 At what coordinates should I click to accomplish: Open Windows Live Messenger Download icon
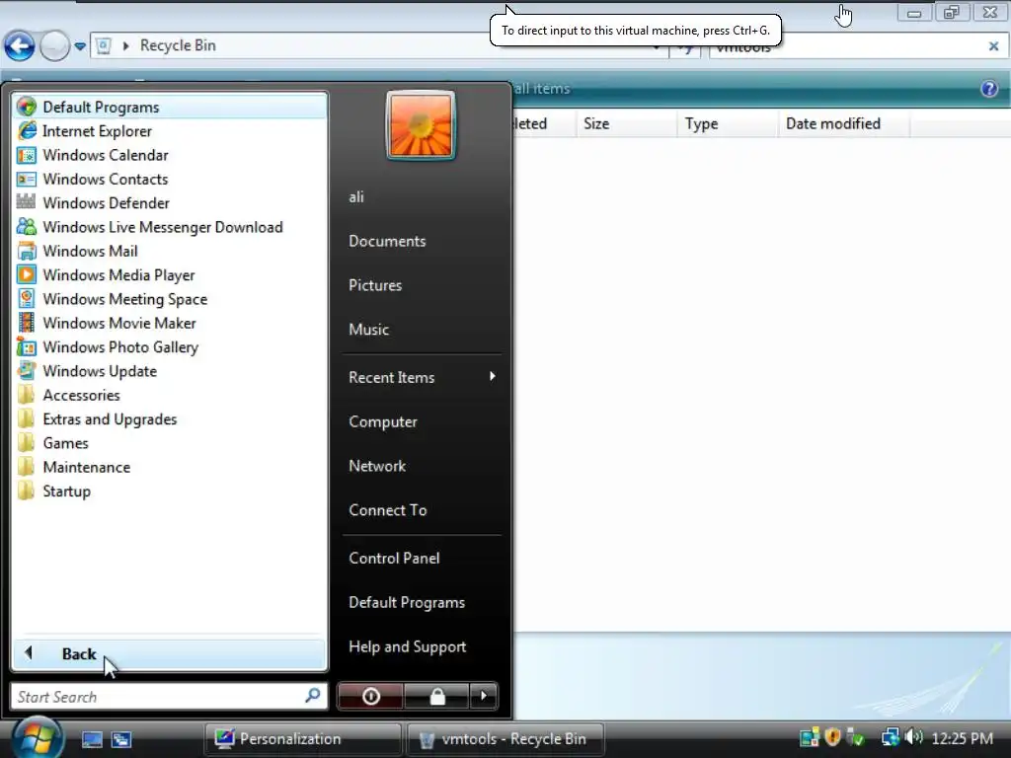tap(27, 227)
